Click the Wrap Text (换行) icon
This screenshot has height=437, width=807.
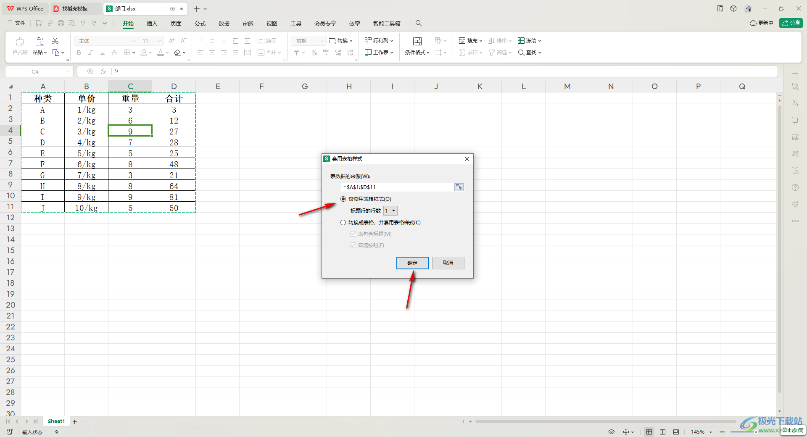click(267, 41)
